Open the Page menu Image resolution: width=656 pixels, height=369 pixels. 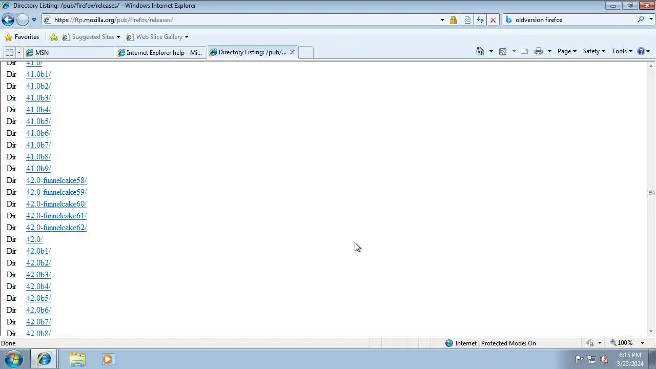pos(567,51)
